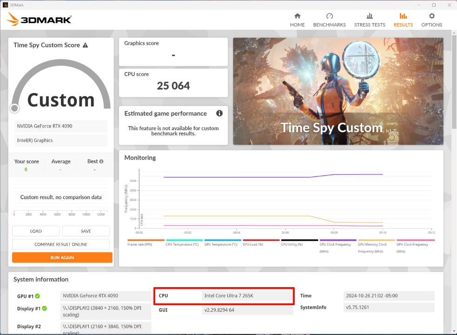
Task: Click COMPARE RESULT ONLINE button
Action: point(61,244)
